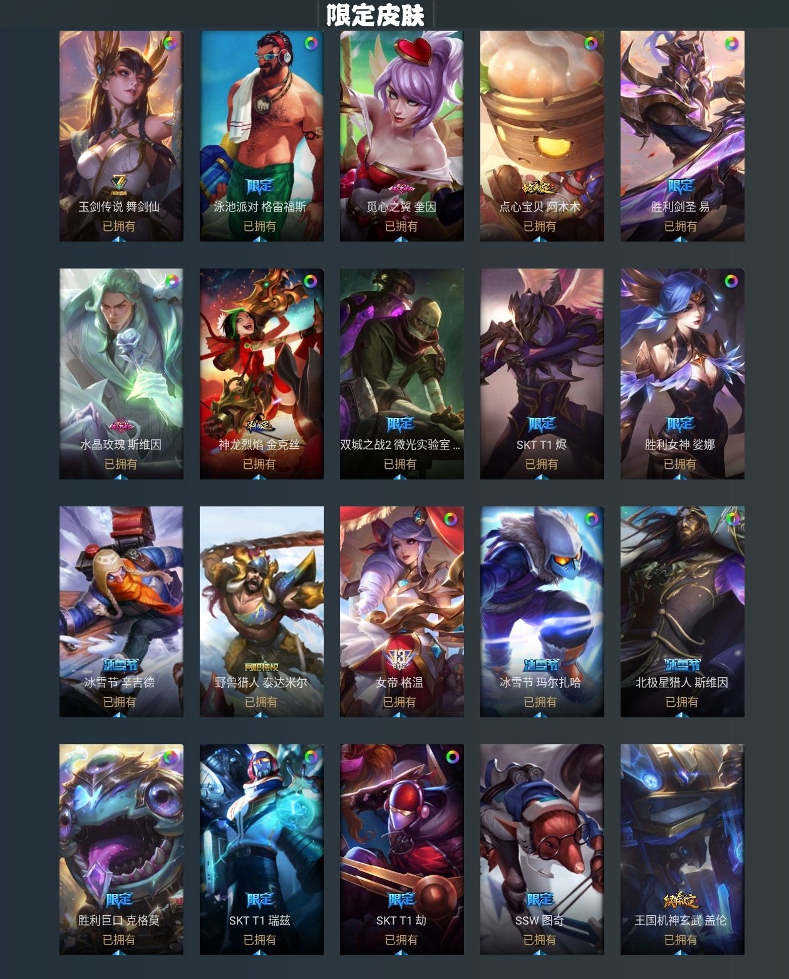Open the 双城之战2 微光实验室 skin thumbnail
789x979 pixels.
coord(402,374)
